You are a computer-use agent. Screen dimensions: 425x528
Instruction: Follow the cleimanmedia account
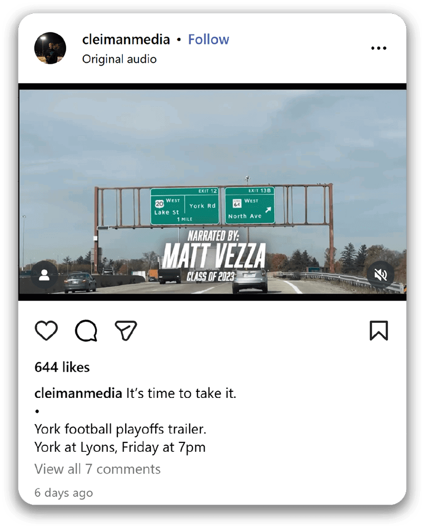pyautogui.click(x=208, y=39)
